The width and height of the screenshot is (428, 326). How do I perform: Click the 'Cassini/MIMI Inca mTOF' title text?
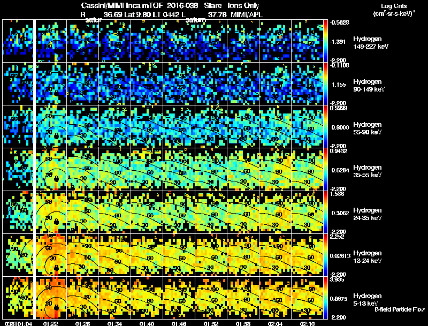[122, 6]
